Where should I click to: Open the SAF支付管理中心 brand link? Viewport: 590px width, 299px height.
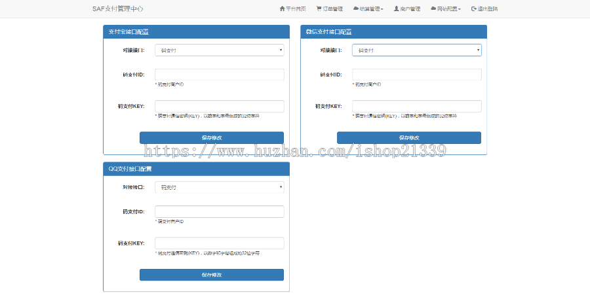118,9
